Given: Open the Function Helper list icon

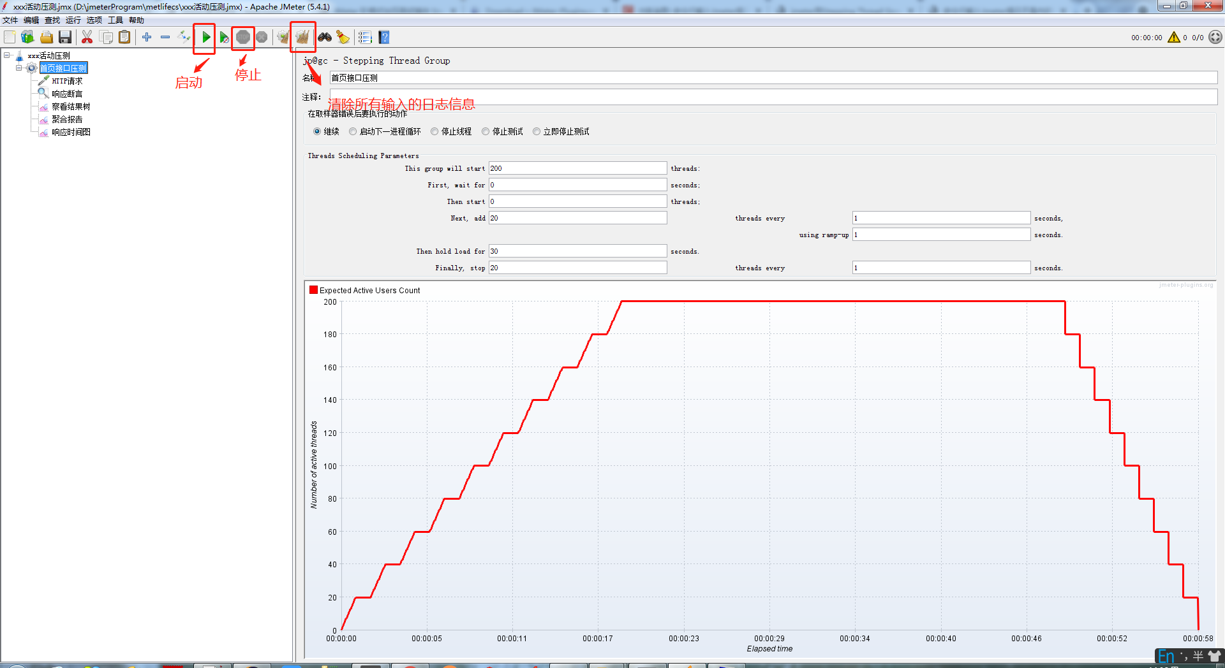Looking at the screenshot, I should pyautogui.click(x=365, y=37).
